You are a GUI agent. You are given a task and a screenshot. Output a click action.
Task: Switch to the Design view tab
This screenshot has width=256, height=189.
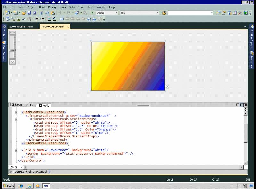pyautogui.click(x=18, y=105)
